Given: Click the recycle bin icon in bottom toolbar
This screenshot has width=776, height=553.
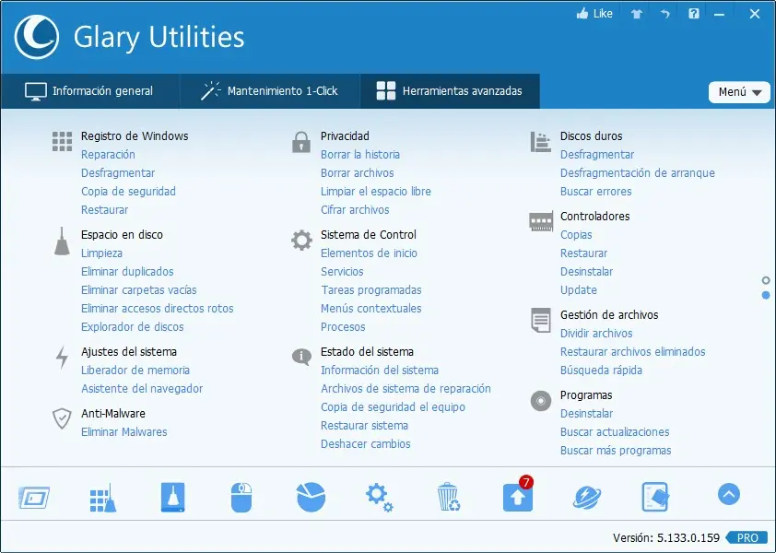Looking at the screenshot, I should [448, 497].
